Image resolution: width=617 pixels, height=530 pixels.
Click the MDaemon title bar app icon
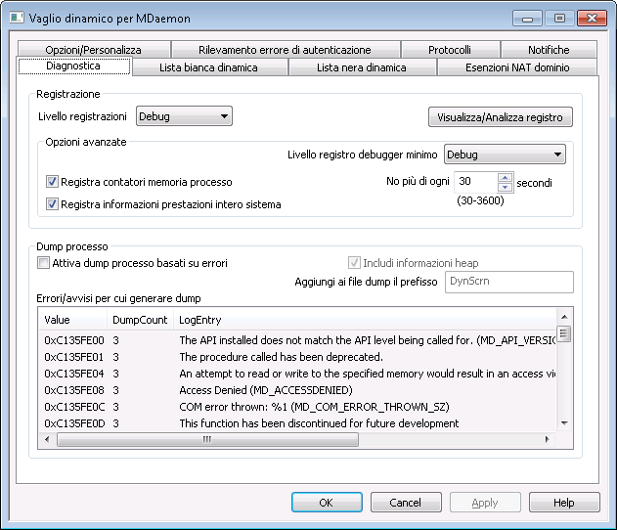pos(17,18)
